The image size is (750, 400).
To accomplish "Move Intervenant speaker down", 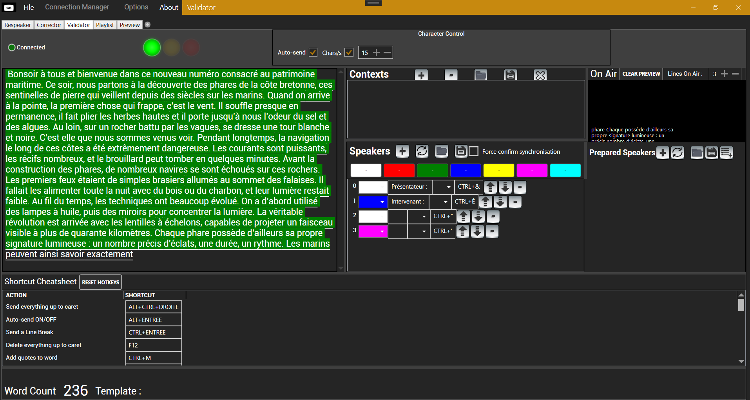I will pyautogui.click(x=500, y=202).
